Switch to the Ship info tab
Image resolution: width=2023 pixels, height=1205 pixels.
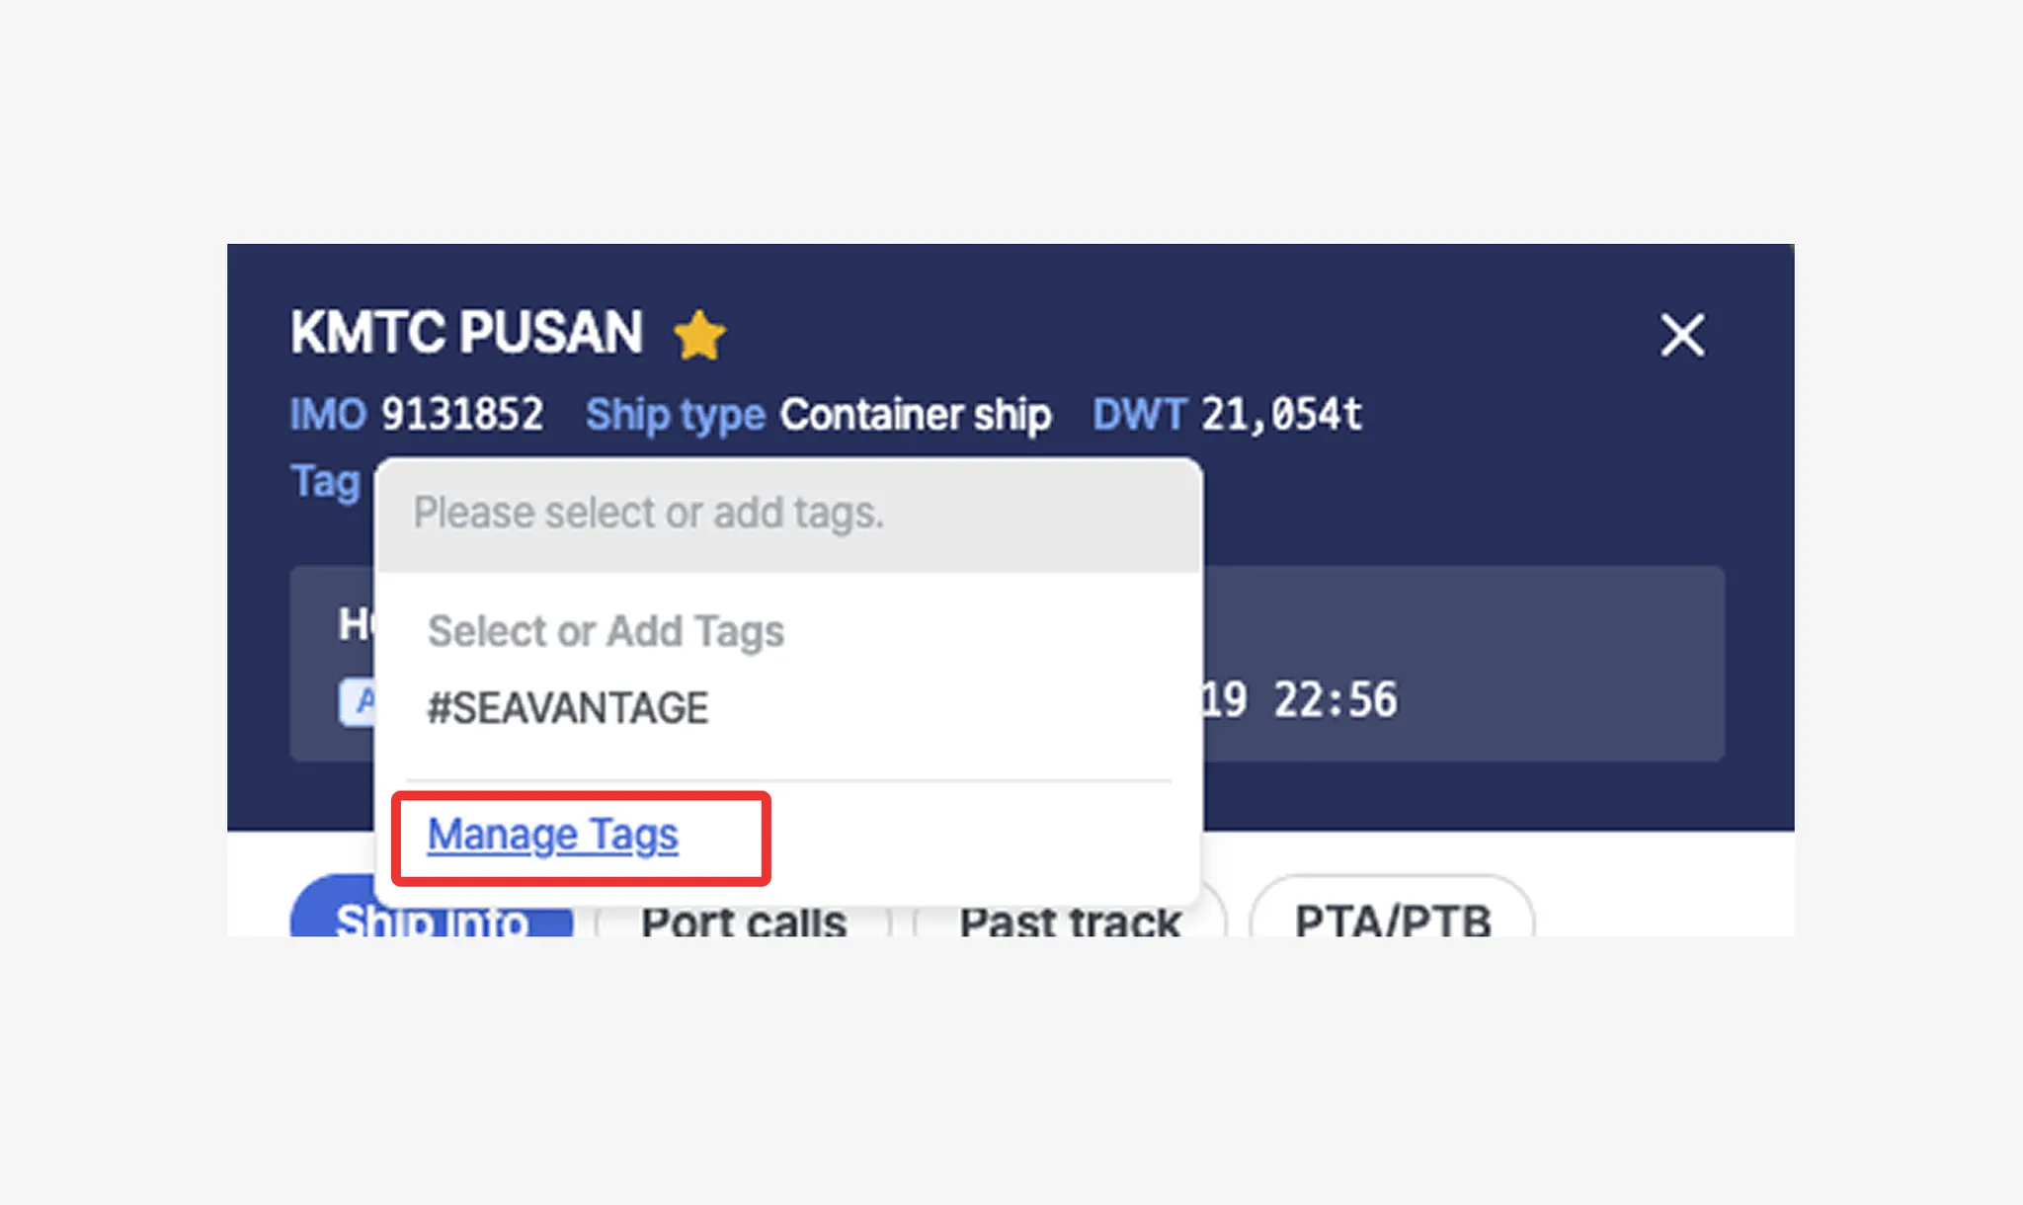pos(432,919)
